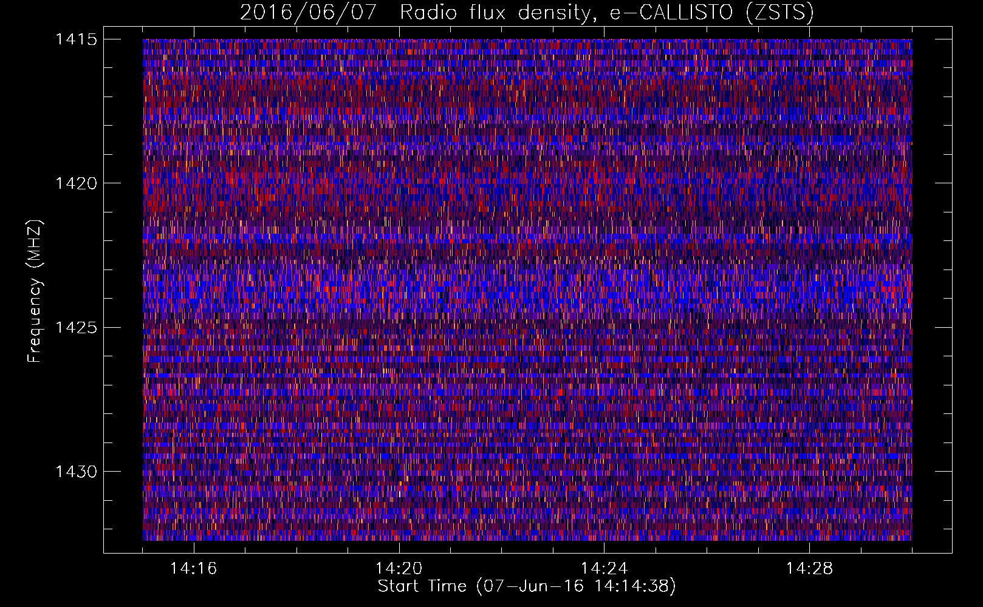This screenshot has height=607, width=983.
Task: Click the 14:20 time tick label
Action: coord(399,569)
